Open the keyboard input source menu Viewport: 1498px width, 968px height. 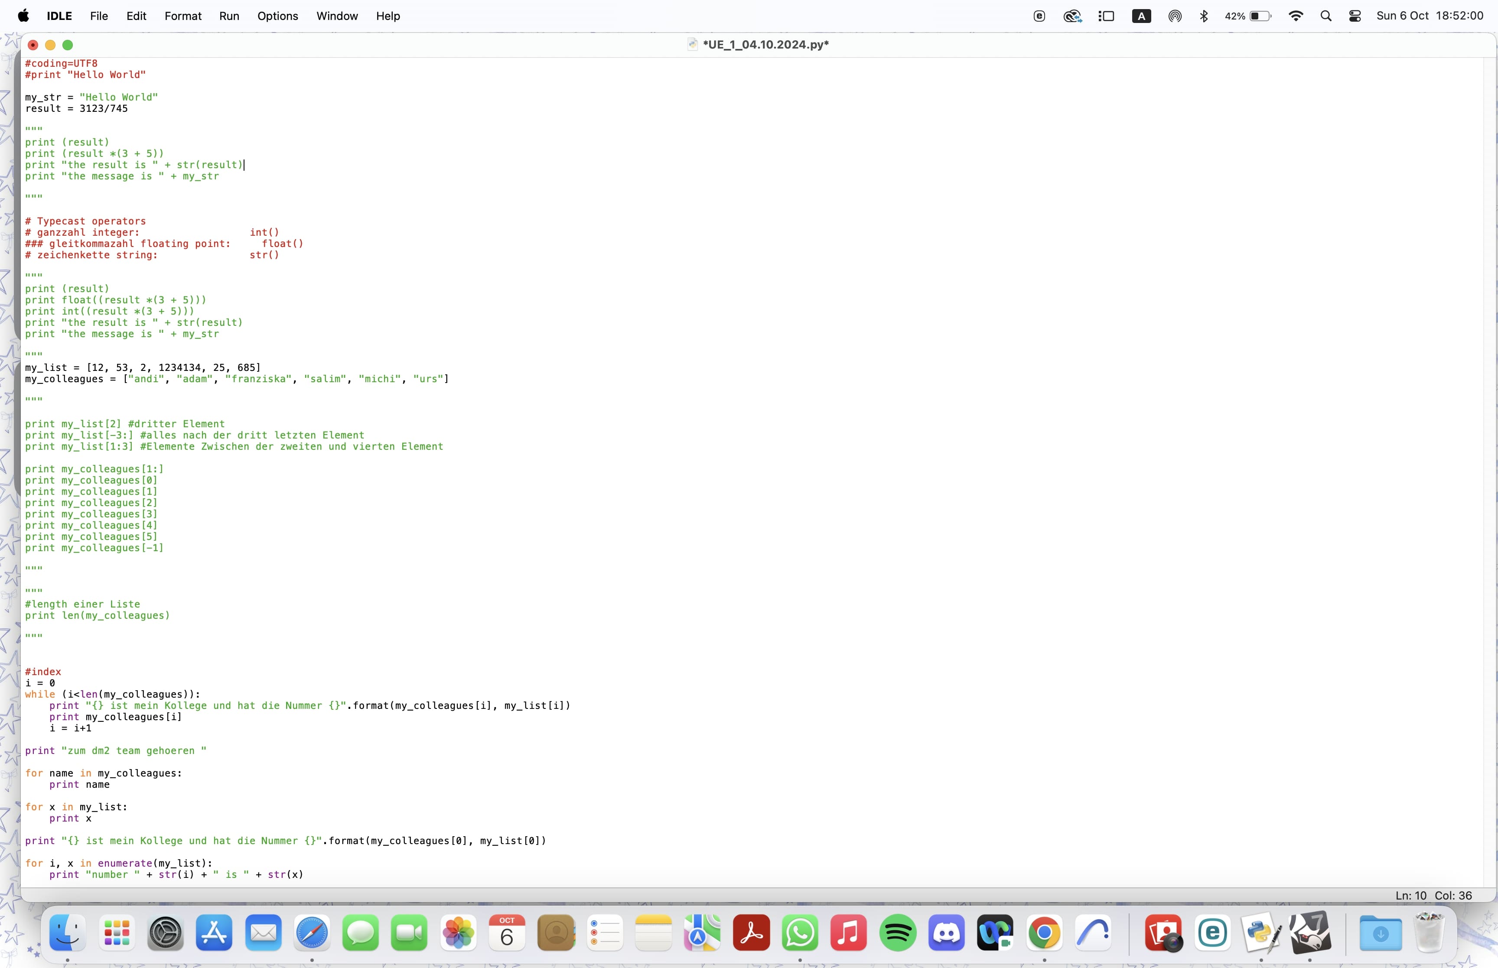point(1141,16)
